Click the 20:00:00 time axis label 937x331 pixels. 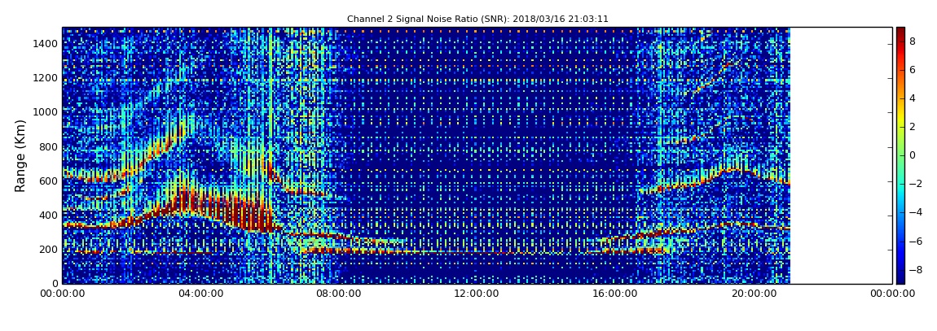pos(754,294)
